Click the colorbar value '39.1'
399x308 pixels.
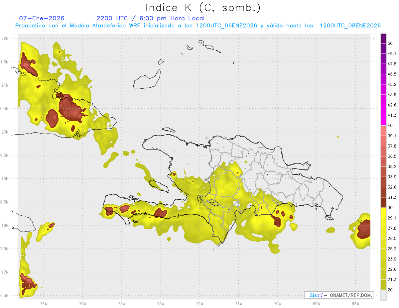(392, 136)
